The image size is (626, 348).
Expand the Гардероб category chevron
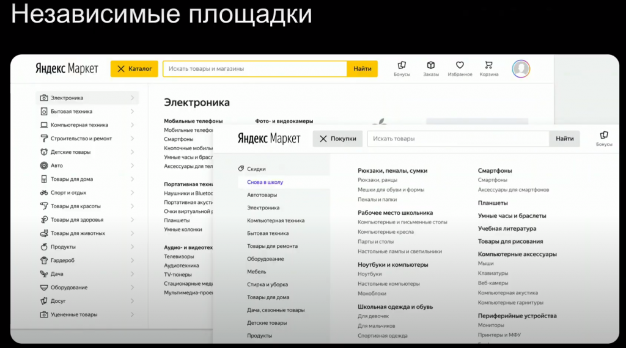click(132, 260)
